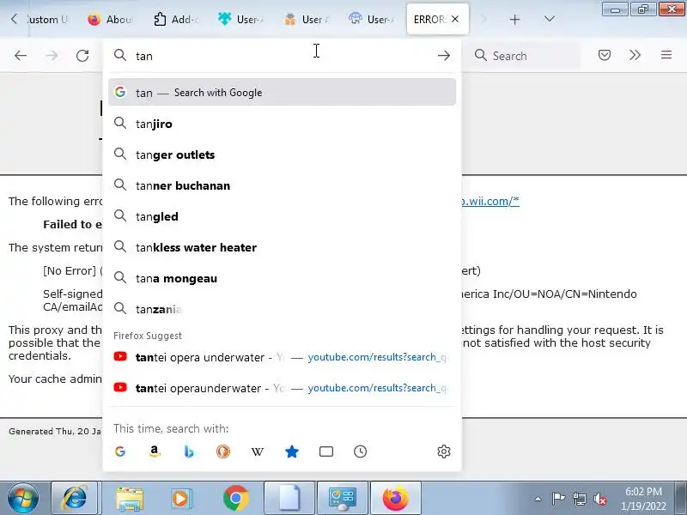
Task: Search this time with Amazon
Action: (x=155, y=451)
